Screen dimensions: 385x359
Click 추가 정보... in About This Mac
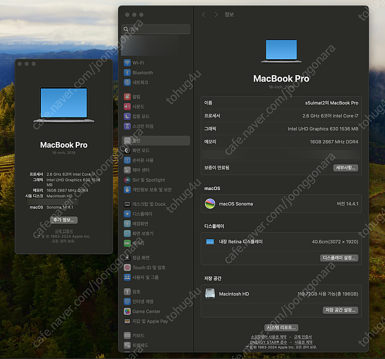tap(64, 220)
